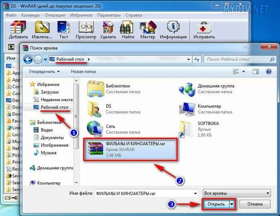This screenshot has height=216, width=280.
Task: Open the Просмотр (View) toolbar tool
Action: 86,30
